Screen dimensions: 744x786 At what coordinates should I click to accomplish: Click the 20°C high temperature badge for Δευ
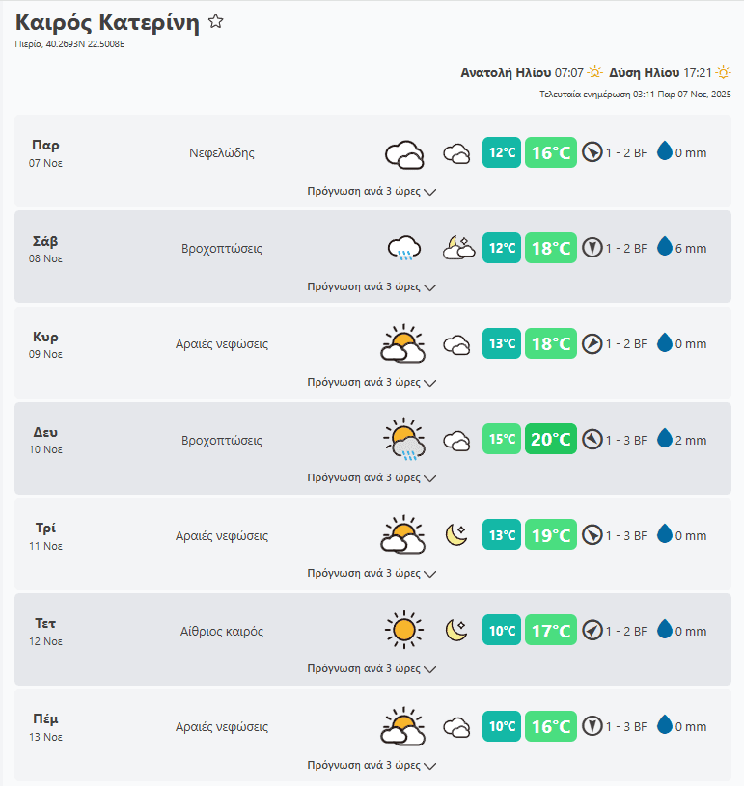[550, 440]
